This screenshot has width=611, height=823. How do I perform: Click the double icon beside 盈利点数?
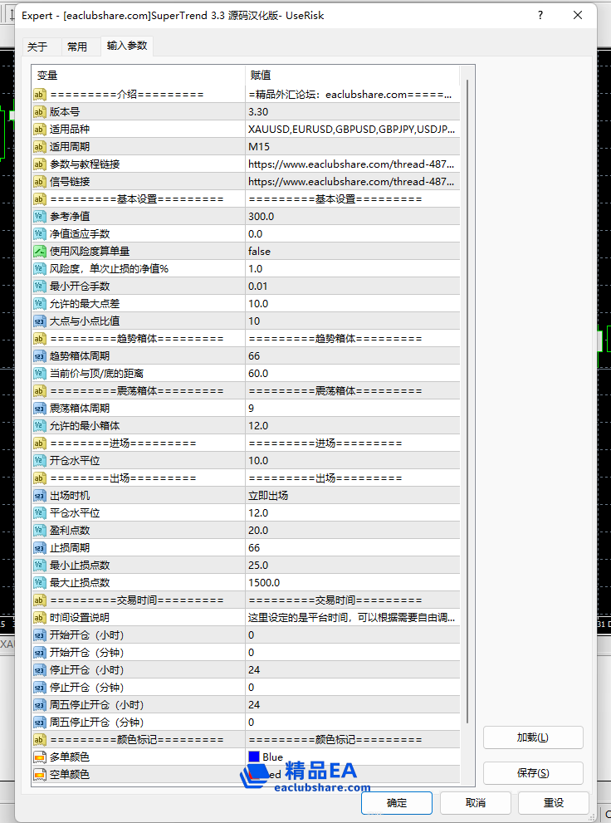[40, 530]
